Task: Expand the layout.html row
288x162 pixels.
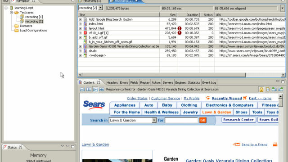Action: (x=80, y=28)
